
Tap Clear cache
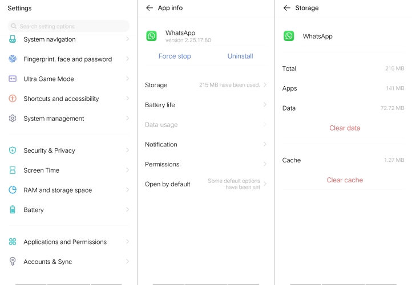pyautogui.click(x=345, y=180)
